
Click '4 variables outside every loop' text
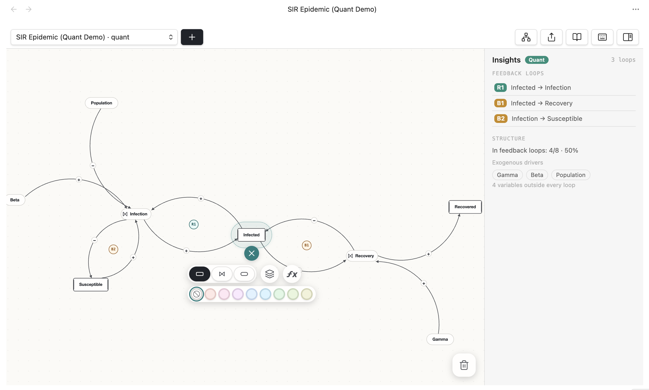click(x=534, y=185)
